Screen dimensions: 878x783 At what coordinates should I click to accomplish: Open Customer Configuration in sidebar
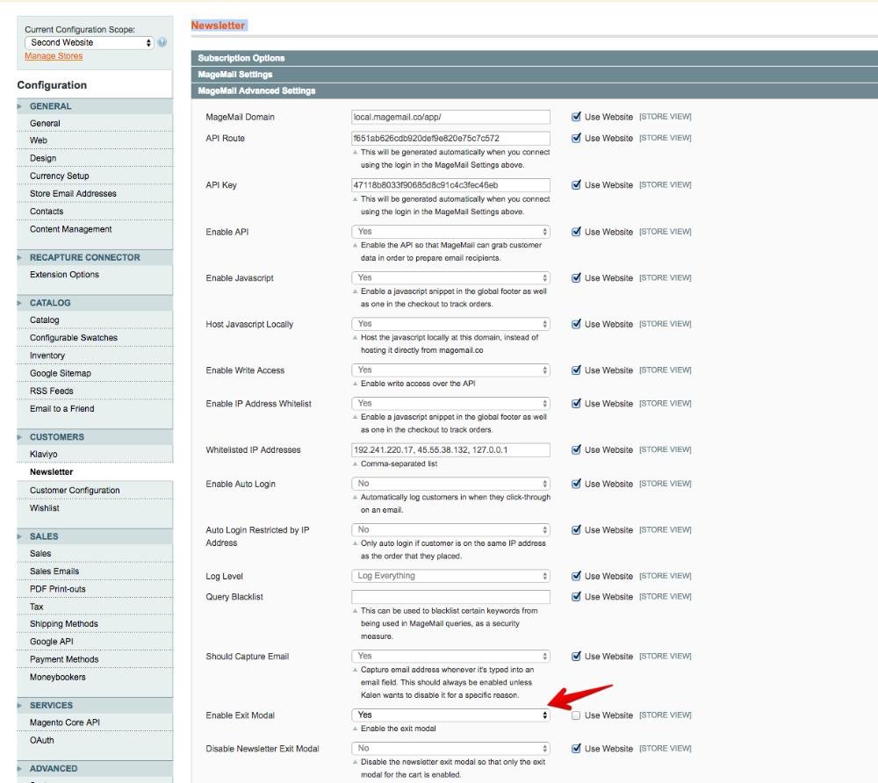[x=75, y=491]
